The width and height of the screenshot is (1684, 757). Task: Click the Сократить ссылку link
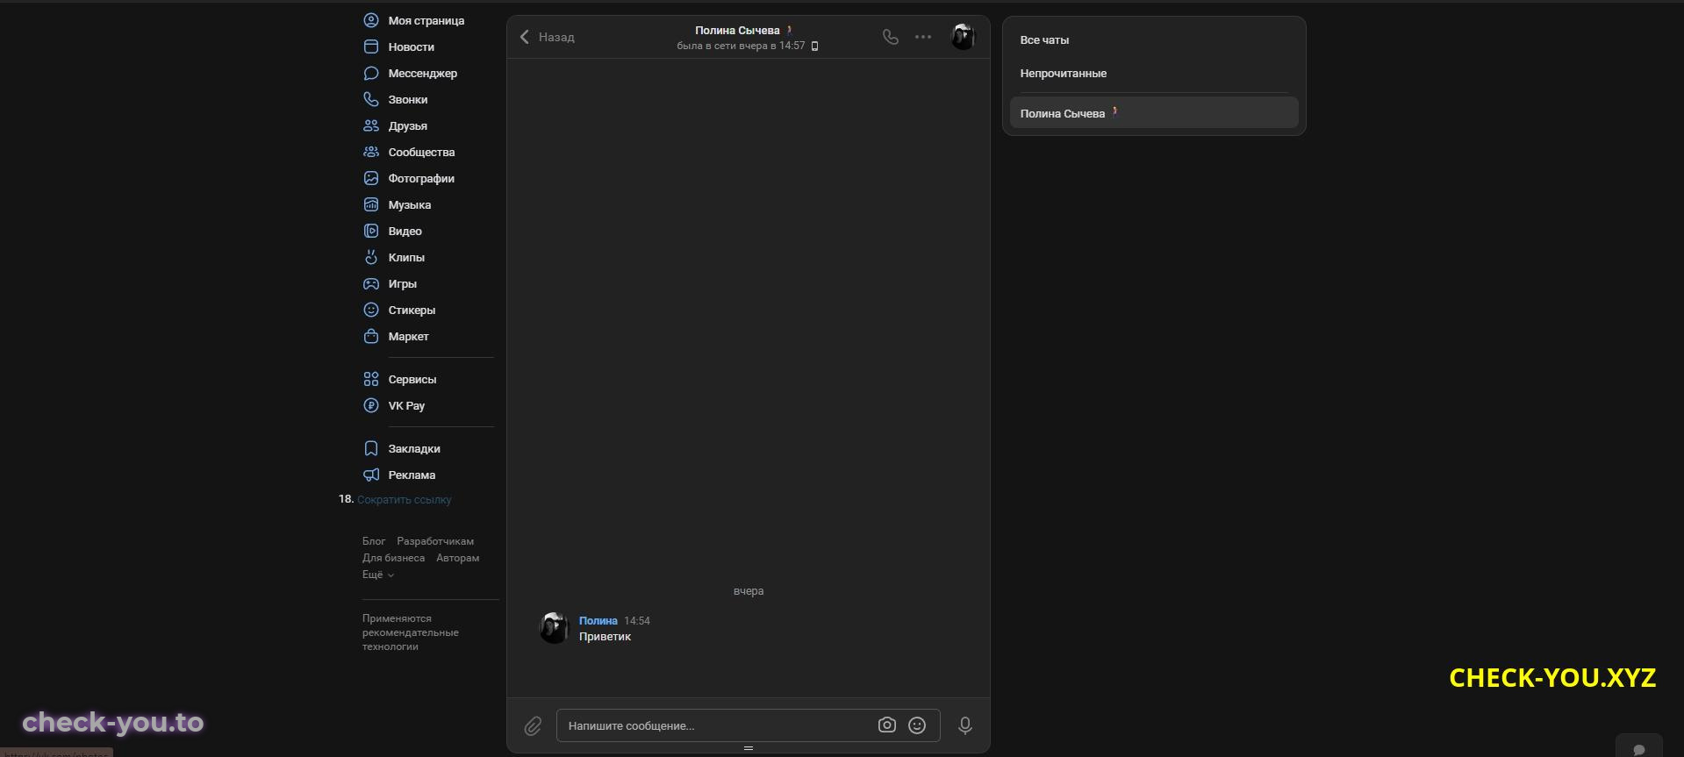click(x=404, y=500)
